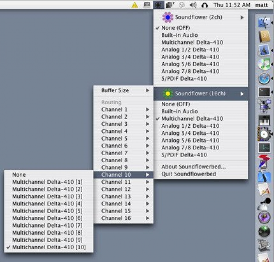Open the monitor graph icon in menu bar
Viewport: 274px width, 262px height.
147,5
